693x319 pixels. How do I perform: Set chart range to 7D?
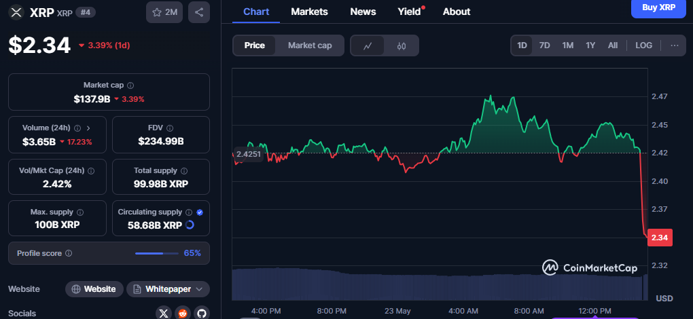(x=544, y=45)
